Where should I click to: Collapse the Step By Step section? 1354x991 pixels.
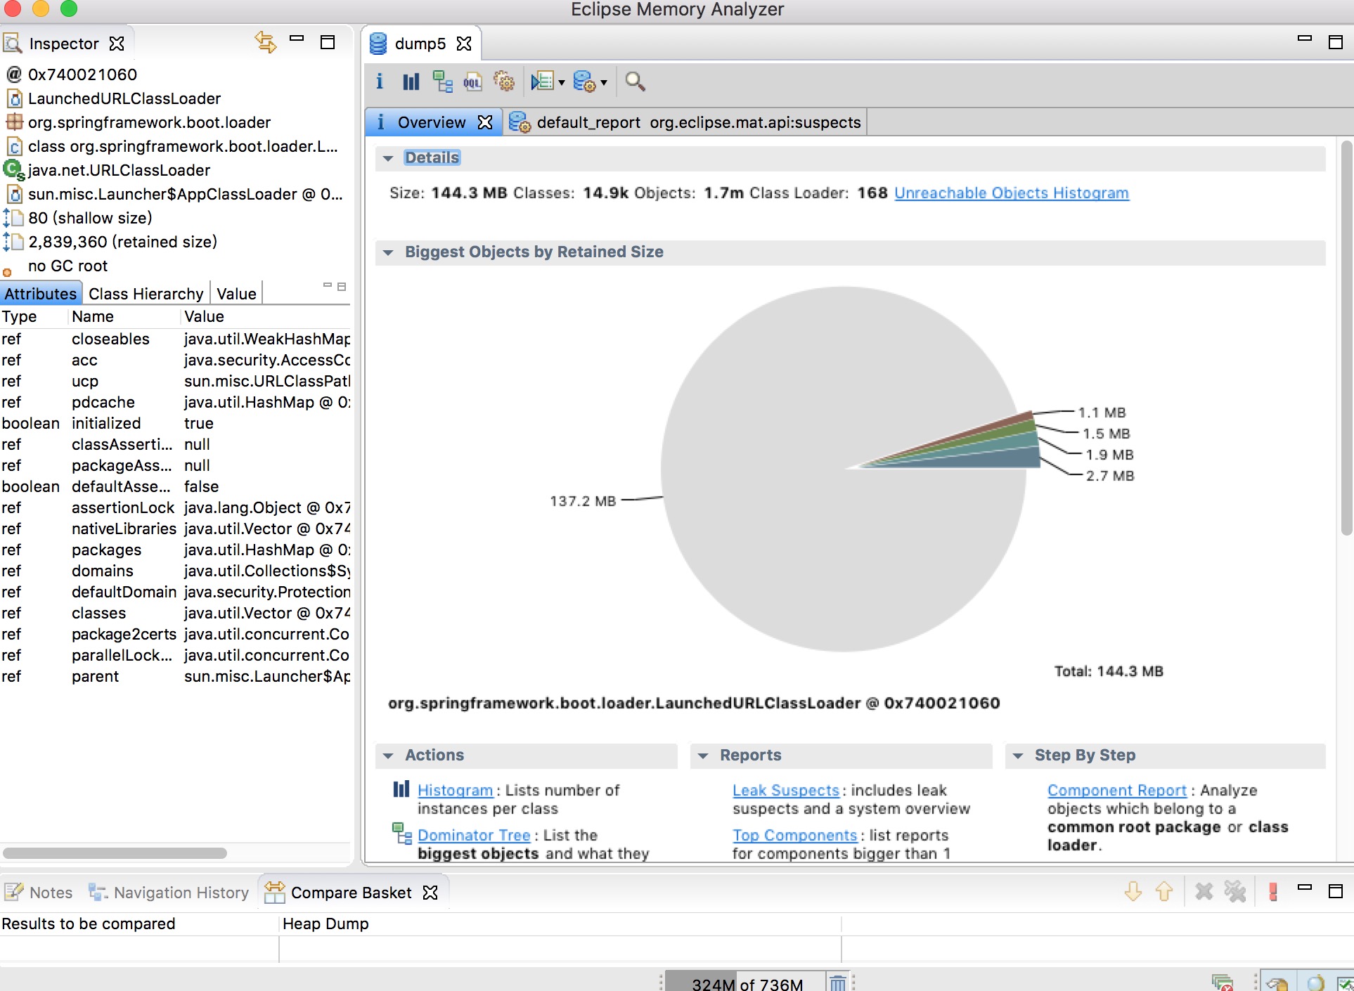tap(1018, 756)
